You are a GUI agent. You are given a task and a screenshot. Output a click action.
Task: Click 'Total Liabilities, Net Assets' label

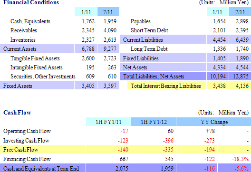pyautogui.click(x=154, y=76)
